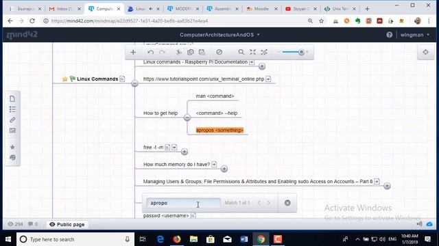This screenshot has height=246, width=439.
Task: Open note icon beside Linux Commands
Action: click(122, 79)
